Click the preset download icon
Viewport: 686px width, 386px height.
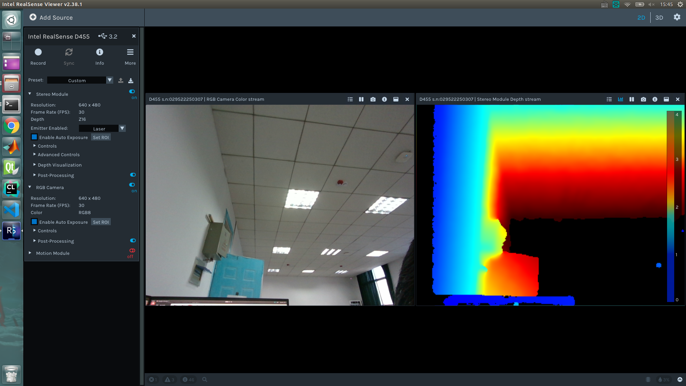(131, 80)
